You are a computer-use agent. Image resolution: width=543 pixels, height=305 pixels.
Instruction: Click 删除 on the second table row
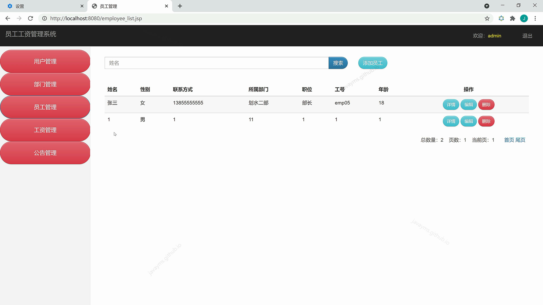pos(486,121)
